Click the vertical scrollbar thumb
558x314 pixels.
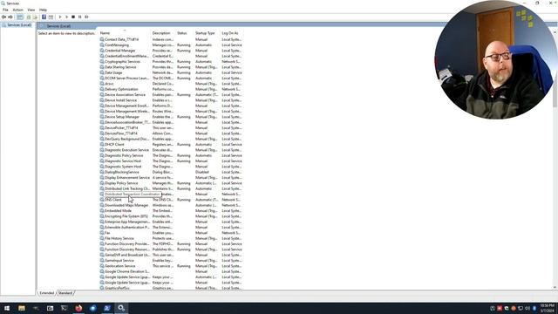[555, 89]
